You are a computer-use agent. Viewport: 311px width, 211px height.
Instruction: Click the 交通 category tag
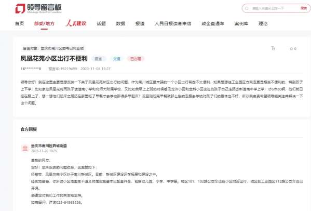point(117,59)
